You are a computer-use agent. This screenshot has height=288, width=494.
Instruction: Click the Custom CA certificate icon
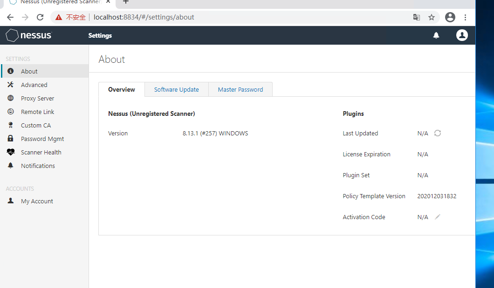pyautogui.click(x=10, y=125)
